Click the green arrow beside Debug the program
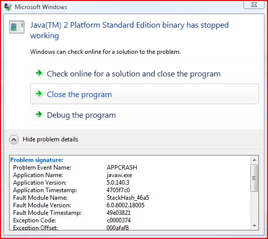 click(39, 114)
